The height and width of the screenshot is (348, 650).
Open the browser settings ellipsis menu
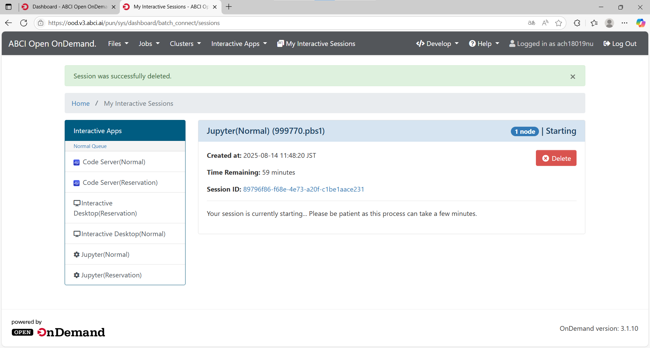pos(625,23)
